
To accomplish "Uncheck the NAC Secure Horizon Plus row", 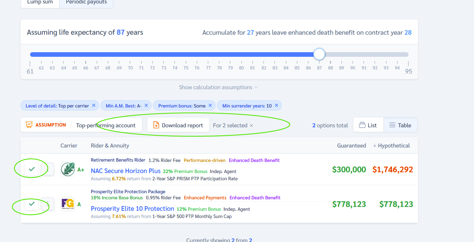I will 32,169.
